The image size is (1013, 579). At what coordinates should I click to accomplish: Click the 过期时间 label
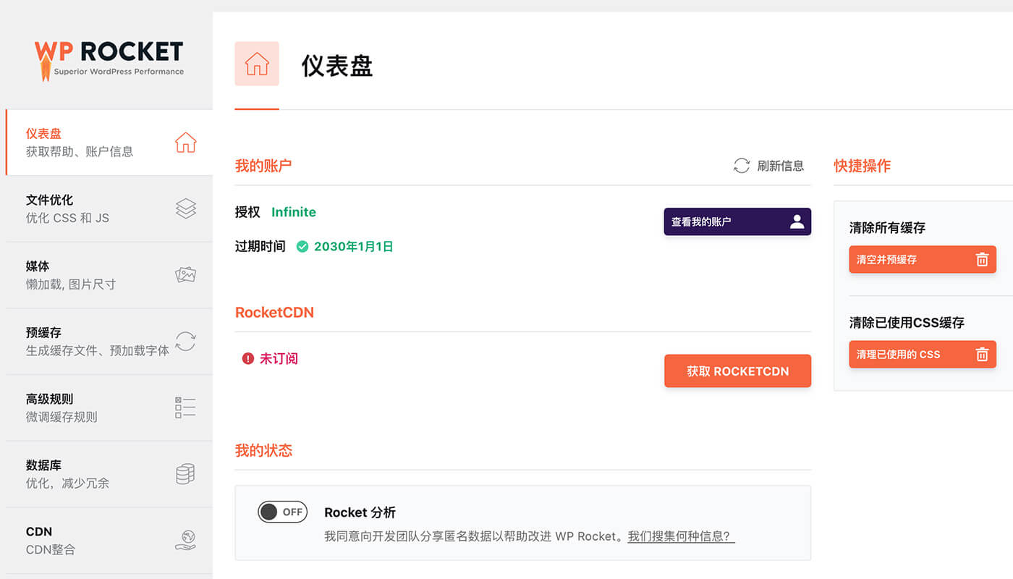pyautogui.click(x=260, y=247)
